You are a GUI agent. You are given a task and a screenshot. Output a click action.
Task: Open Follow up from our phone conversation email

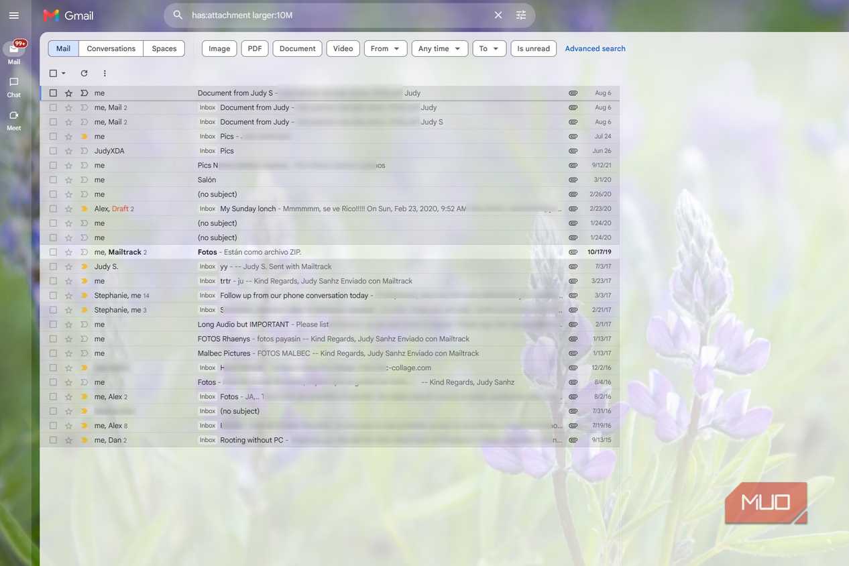330,296
